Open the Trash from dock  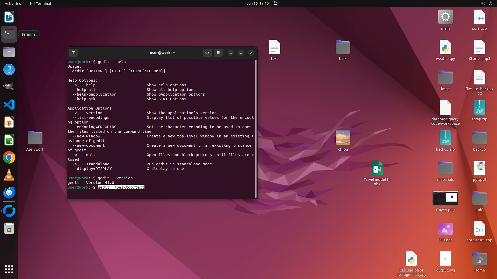click(x=9, y=229)
